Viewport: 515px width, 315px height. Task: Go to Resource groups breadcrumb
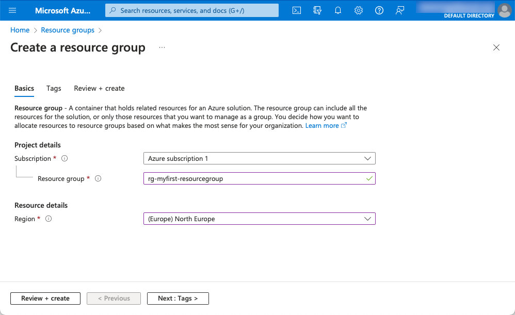tap(68, 30)
